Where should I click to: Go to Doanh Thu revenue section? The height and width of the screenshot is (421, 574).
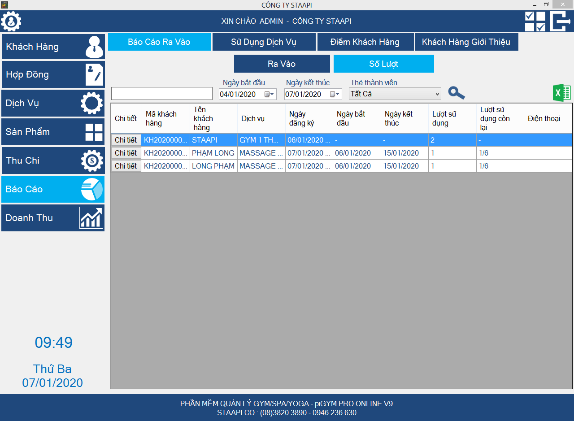point(53,218)
